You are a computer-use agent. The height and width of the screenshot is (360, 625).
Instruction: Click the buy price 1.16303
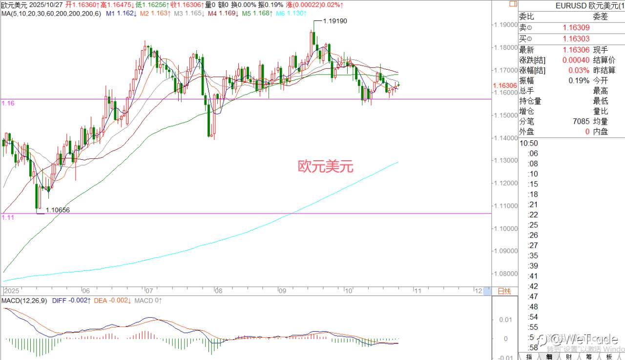point(576,38)
